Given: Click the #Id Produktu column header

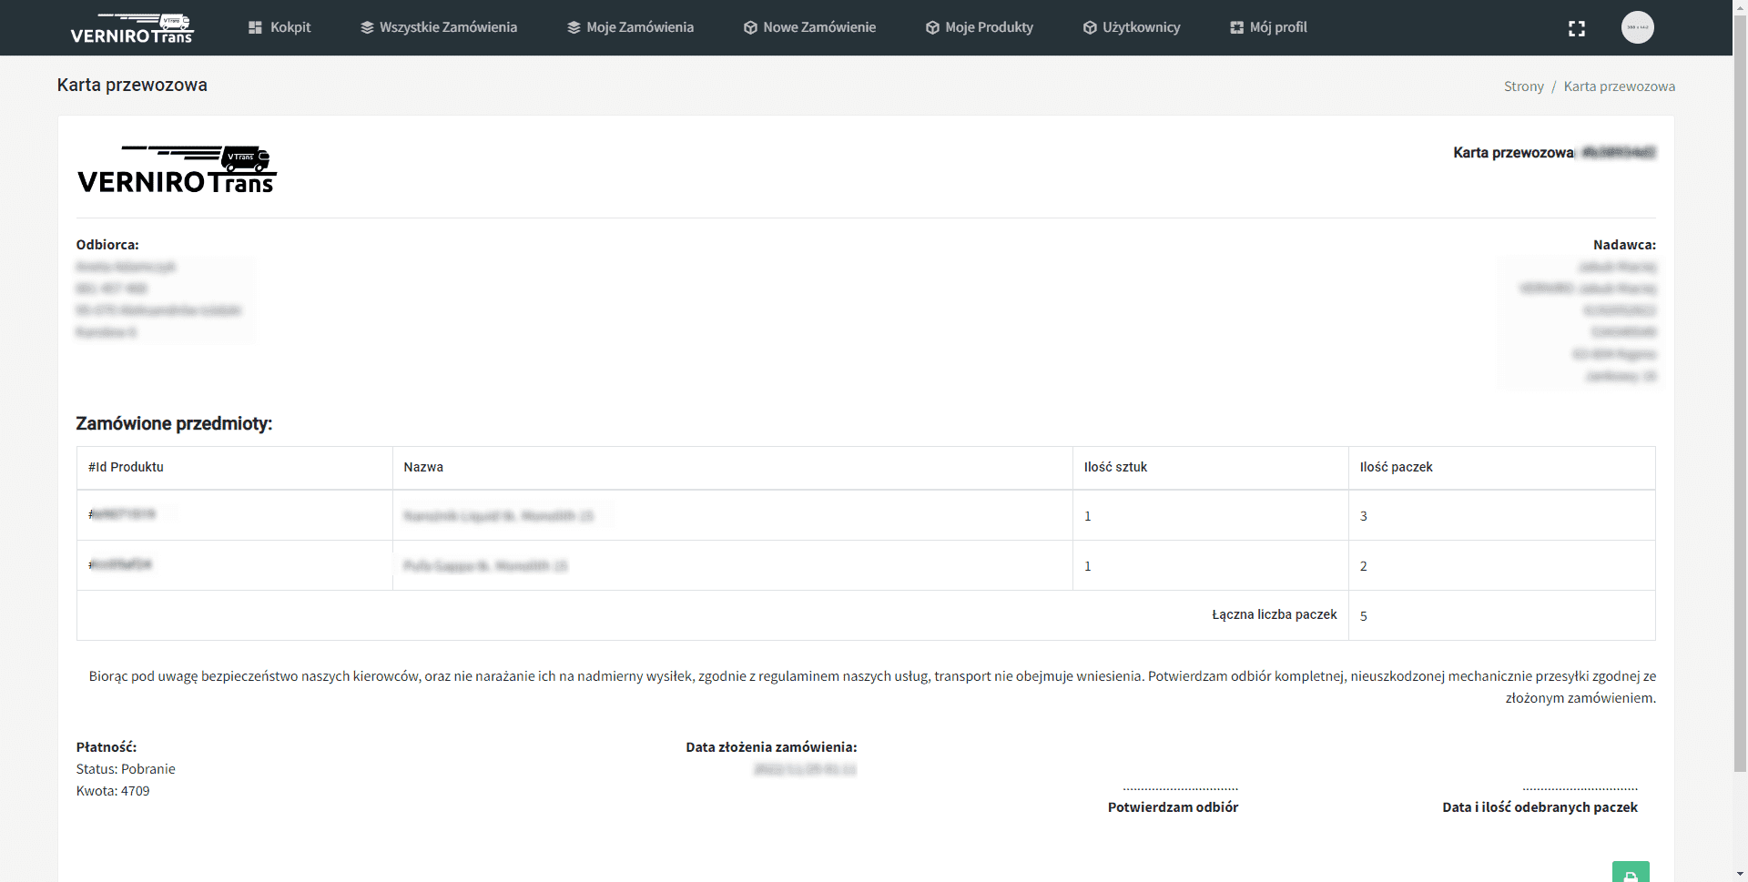Looking at the screenshot, I should (x=126, y=467).
